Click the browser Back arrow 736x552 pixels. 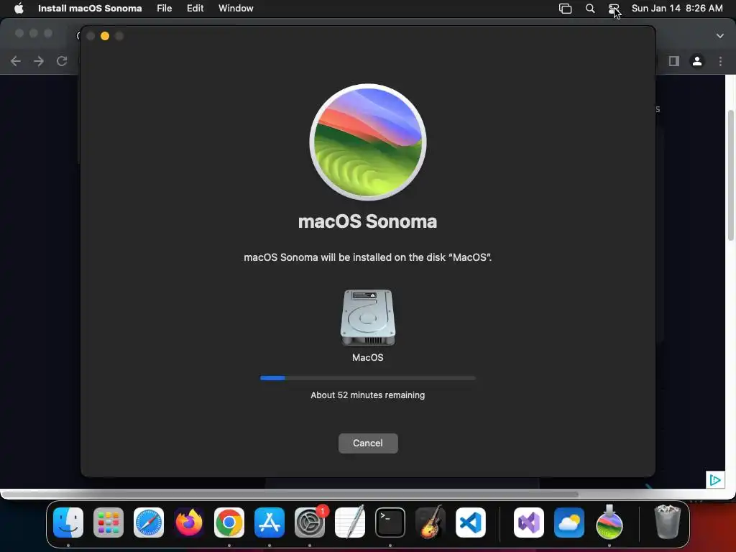point(16,61)
